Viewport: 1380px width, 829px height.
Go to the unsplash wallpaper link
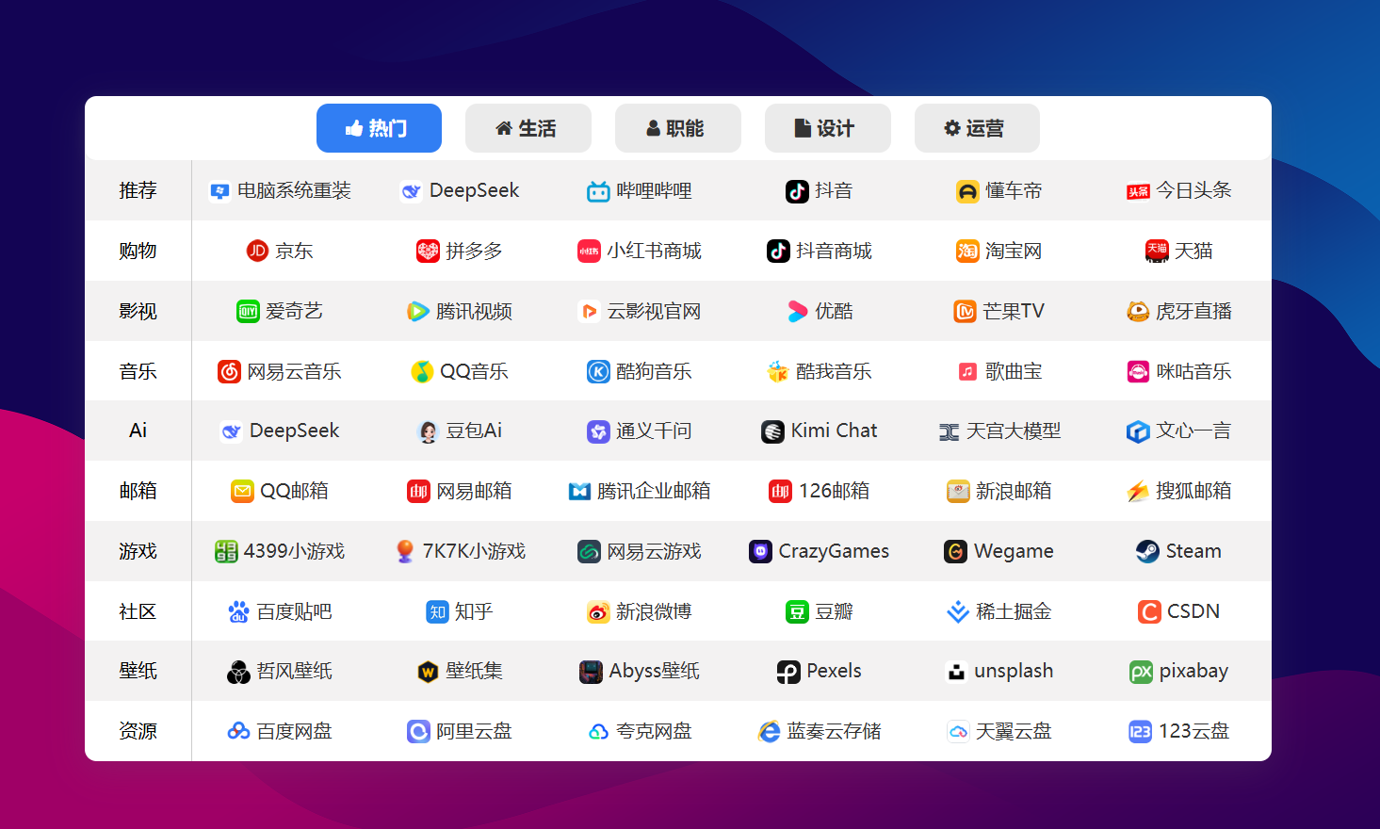(999, 672)
